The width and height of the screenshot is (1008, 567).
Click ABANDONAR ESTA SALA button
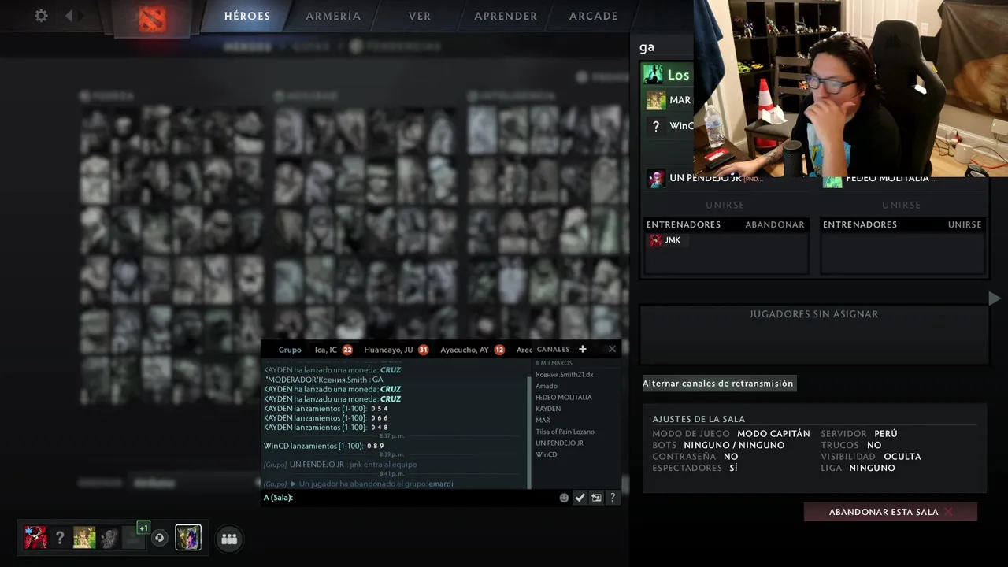tap(891, 512)
